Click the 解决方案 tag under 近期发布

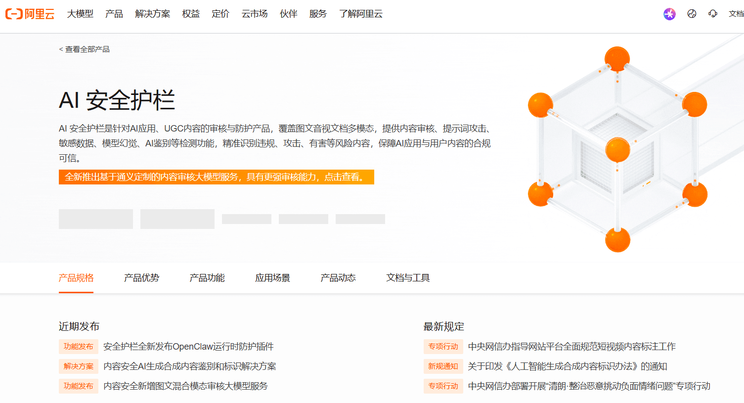pyautogui.click(x=79, y=366)
